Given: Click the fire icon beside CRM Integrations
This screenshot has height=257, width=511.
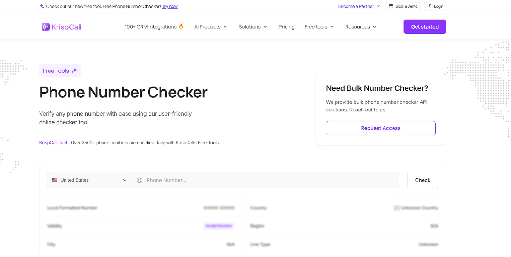Looking at the screenshot, I should pyautogui.click(x=181, y=26).
